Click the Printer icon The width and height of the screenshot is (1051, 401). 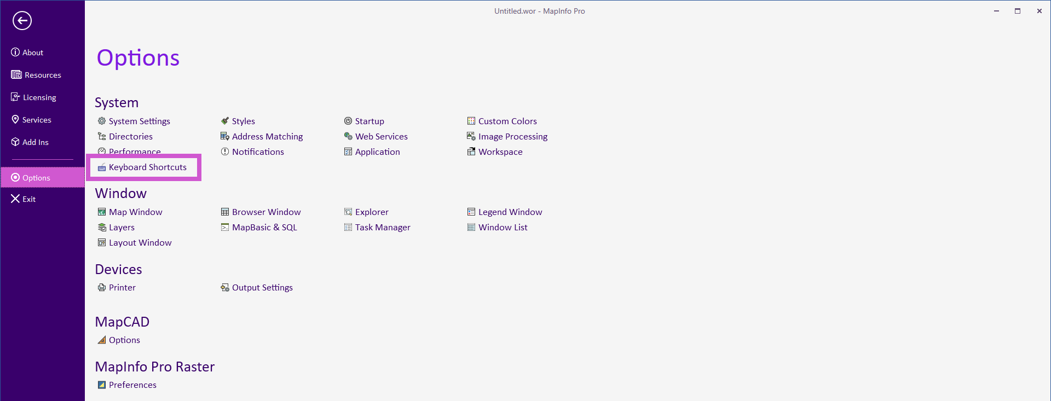pyautogui.click(x=102, y=287)
